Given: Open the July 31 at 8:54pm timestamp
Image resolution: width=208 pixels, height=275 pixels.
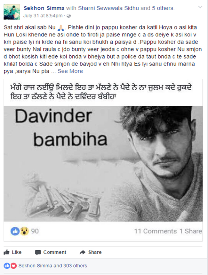Looking at the screenshot, I should pos(43,16).
